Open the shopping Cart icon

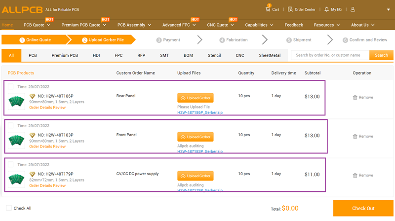(268, 9)
